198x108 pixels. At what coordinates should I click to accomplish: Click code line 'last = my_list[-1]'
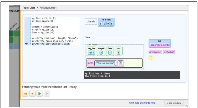tap(43, 32)
